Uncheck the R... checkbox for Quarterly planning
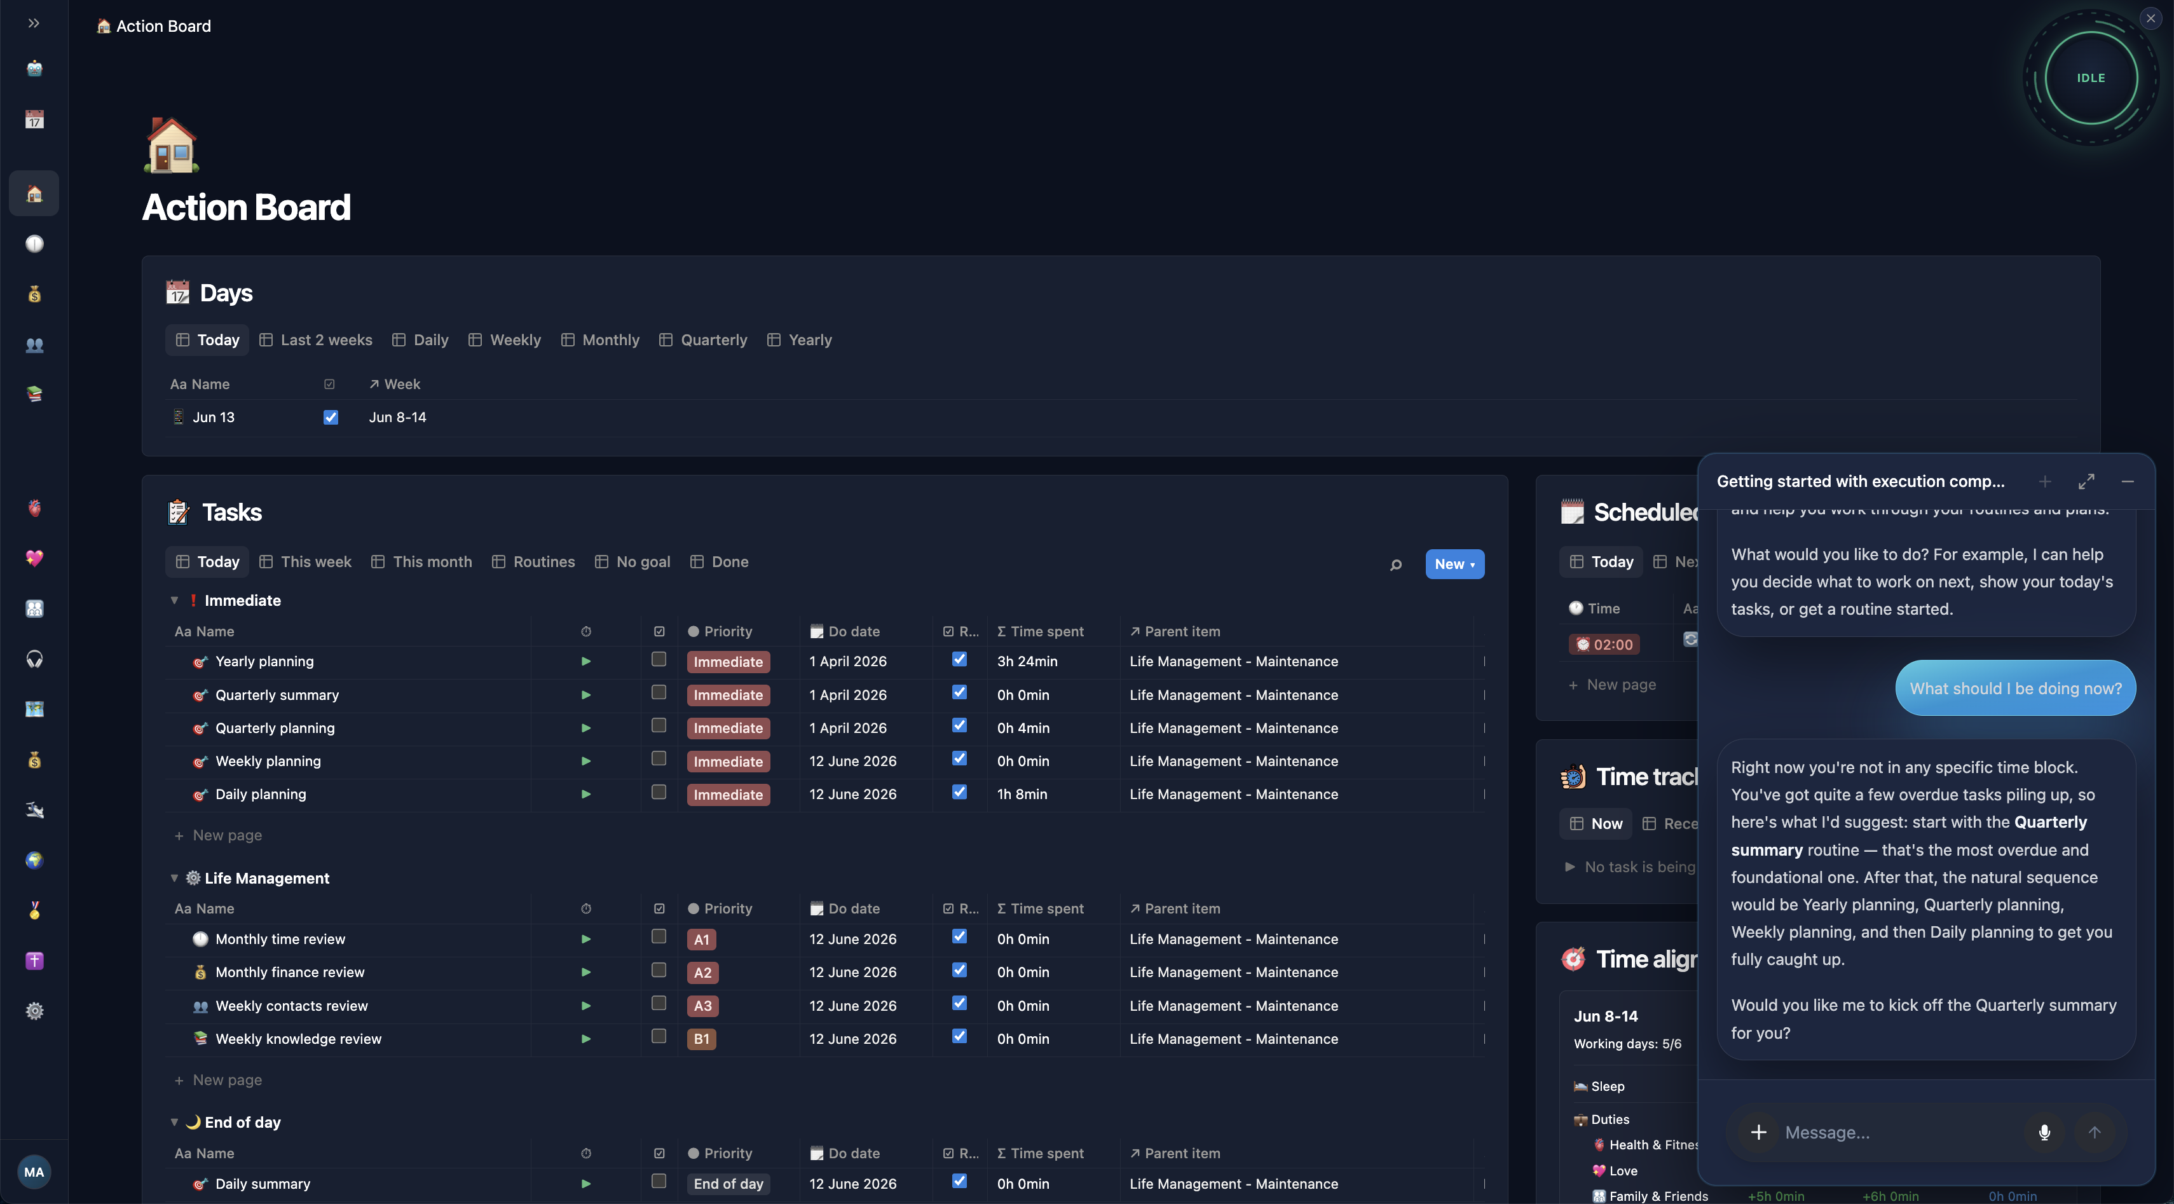 pos(960,725)
